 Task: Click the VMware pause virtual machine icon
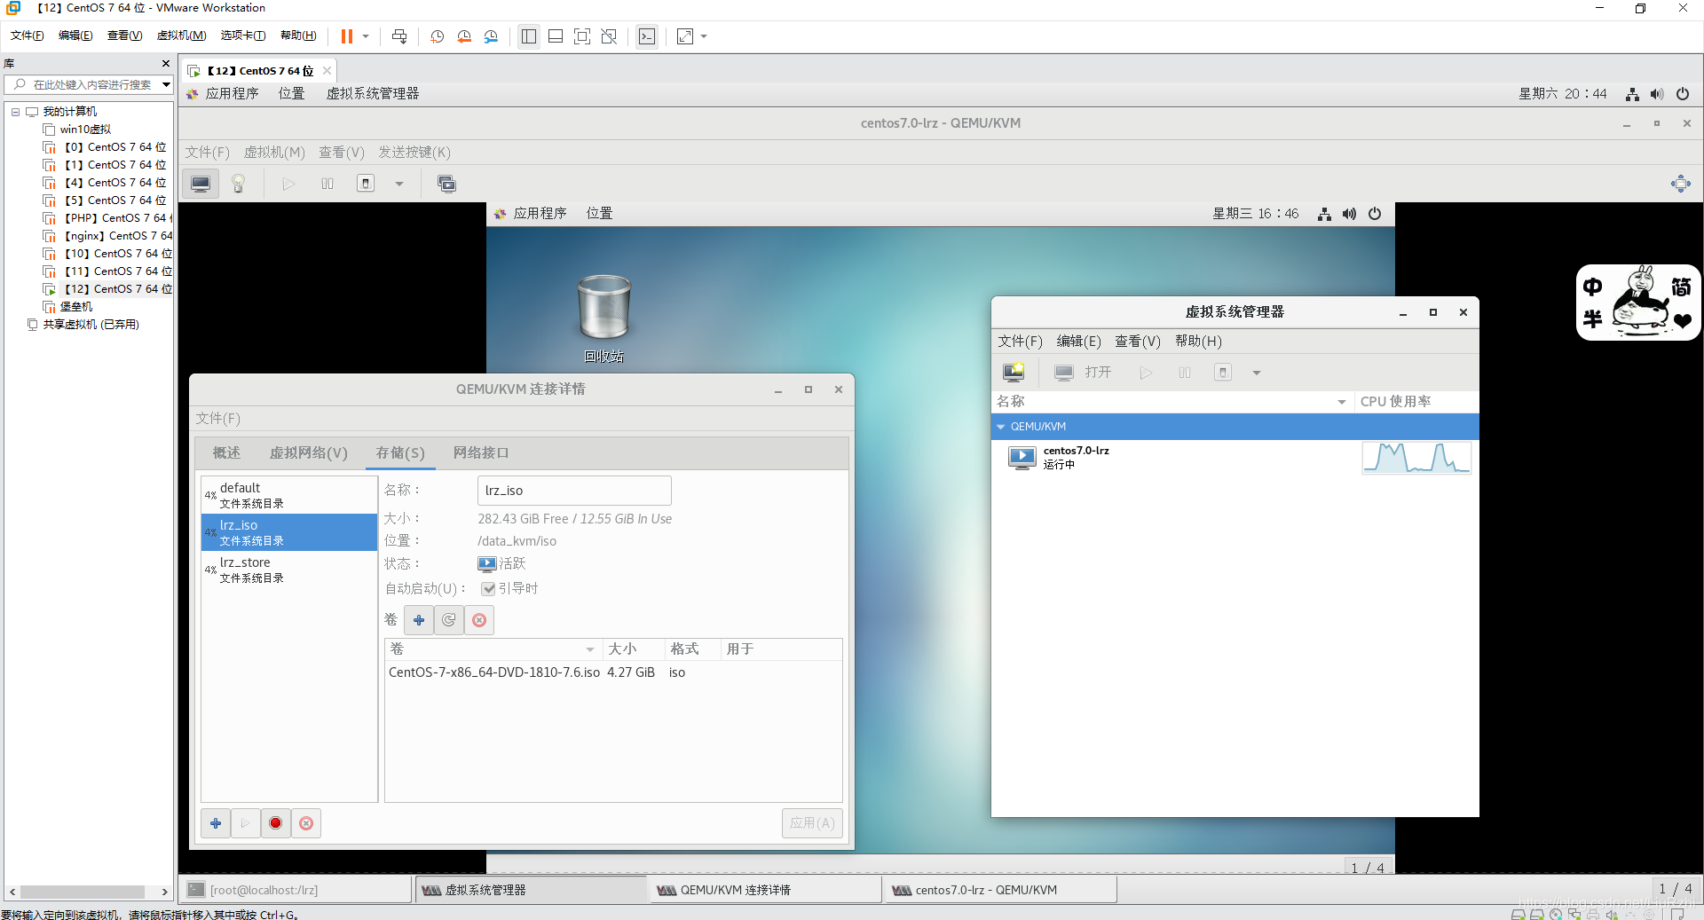(347, 36)
